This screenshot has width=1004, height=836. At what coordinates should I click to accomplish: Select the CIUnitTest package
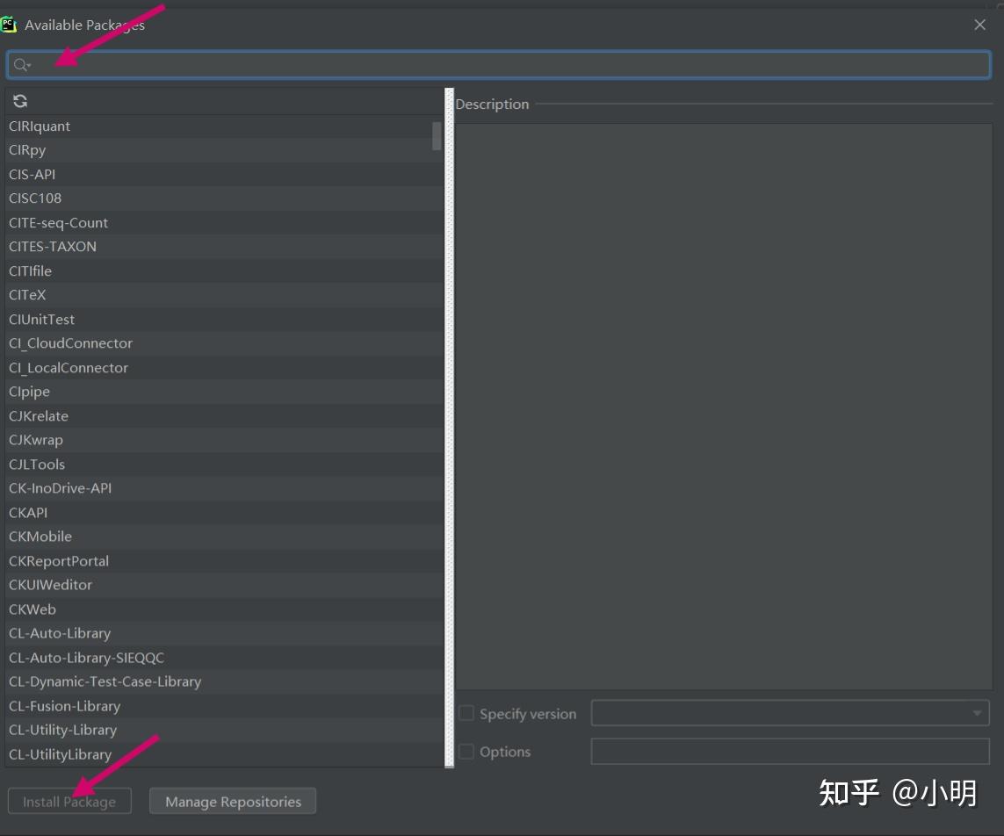coord(224,320)
